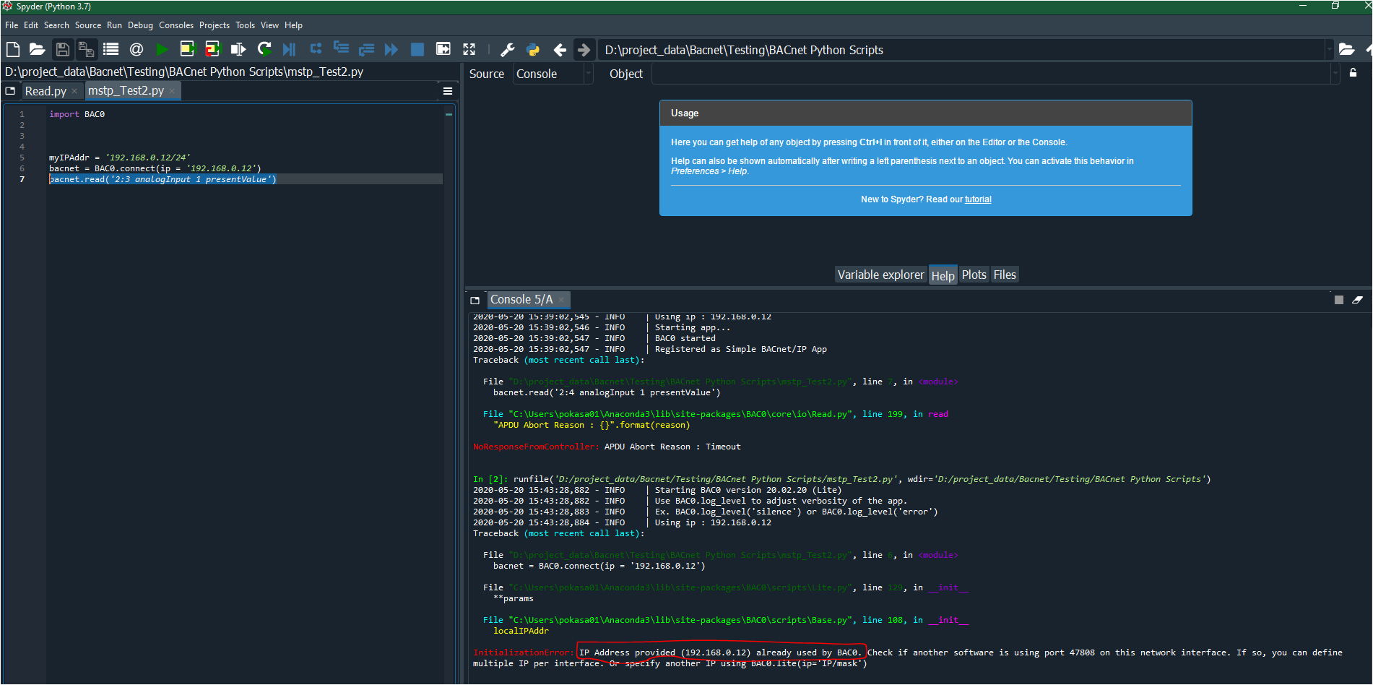
Task: Run the mstp_Test2.py script
Action: click(x=162, y=49)
